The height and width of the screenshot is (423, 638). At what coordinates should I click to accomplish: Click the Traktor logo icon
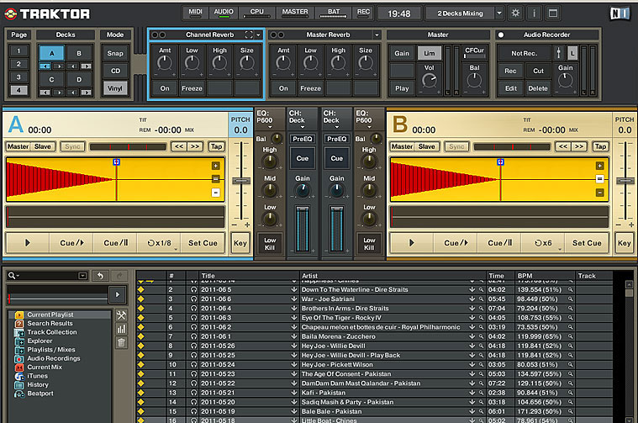click(x=11, y=13)
